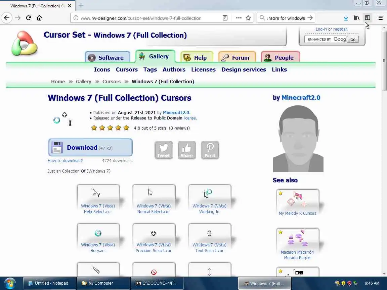Screen dimensions: 387x290
Task: Focus the browser search box
Action: (286, 18)
